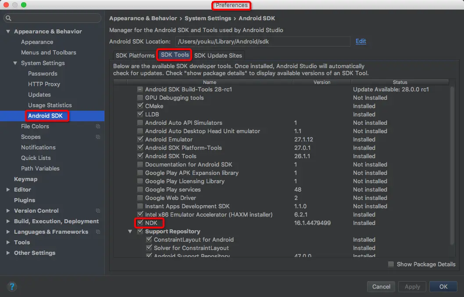Click project-level icon beside Languages & Frameworks
Viewport: 464px width, 297px height.
(x=98, y=232)
